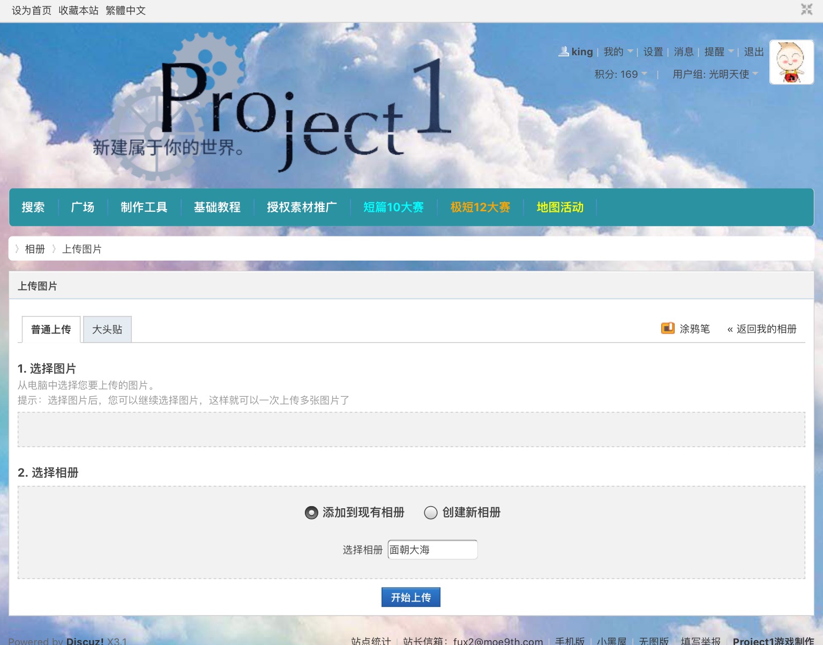Open the 小黑屋 footer link
The width and height of the screenshot is (823, 645).
(x=612, y=641)
